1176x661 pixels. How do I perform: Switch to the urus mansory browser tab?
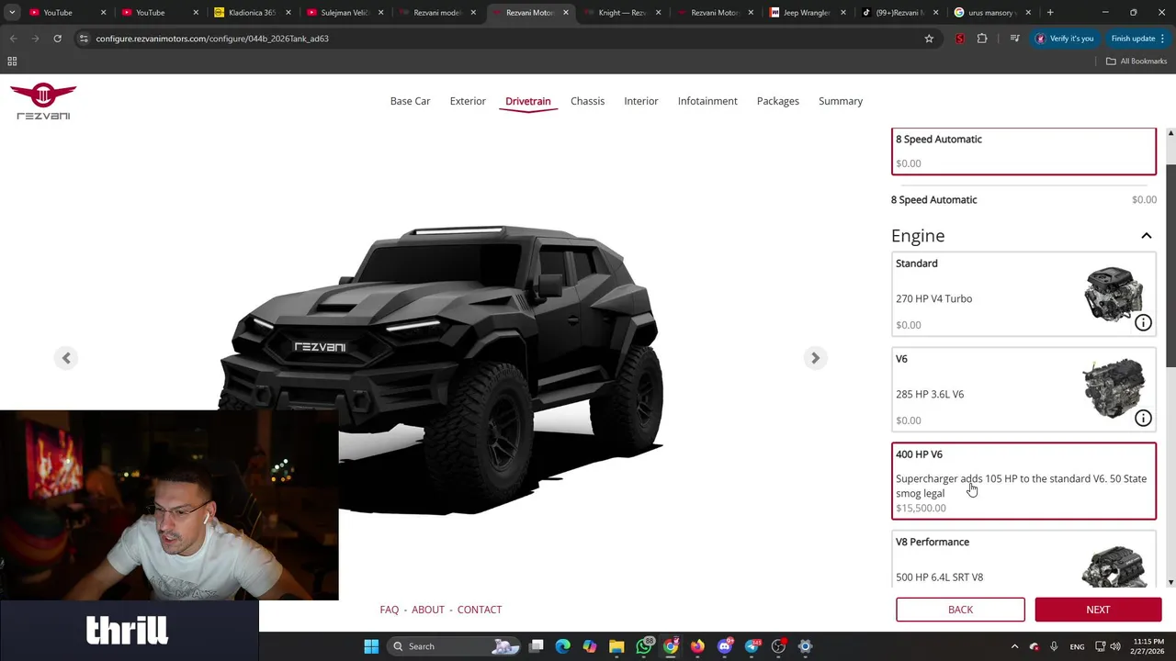click(992, 13)
